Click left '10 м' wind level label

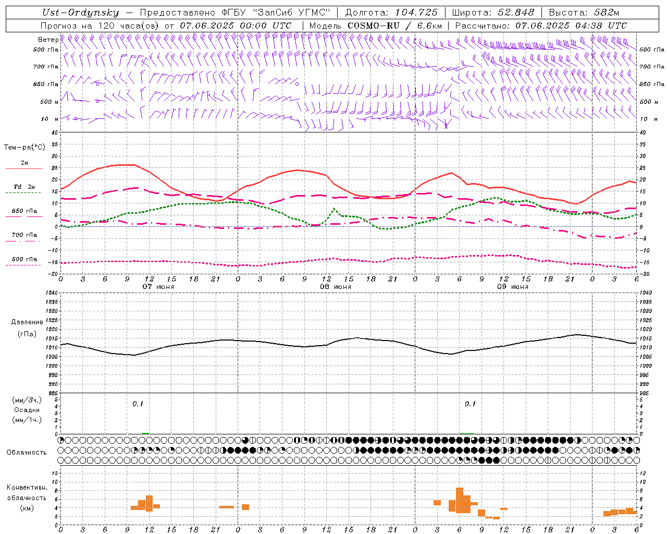coord(50,119)
